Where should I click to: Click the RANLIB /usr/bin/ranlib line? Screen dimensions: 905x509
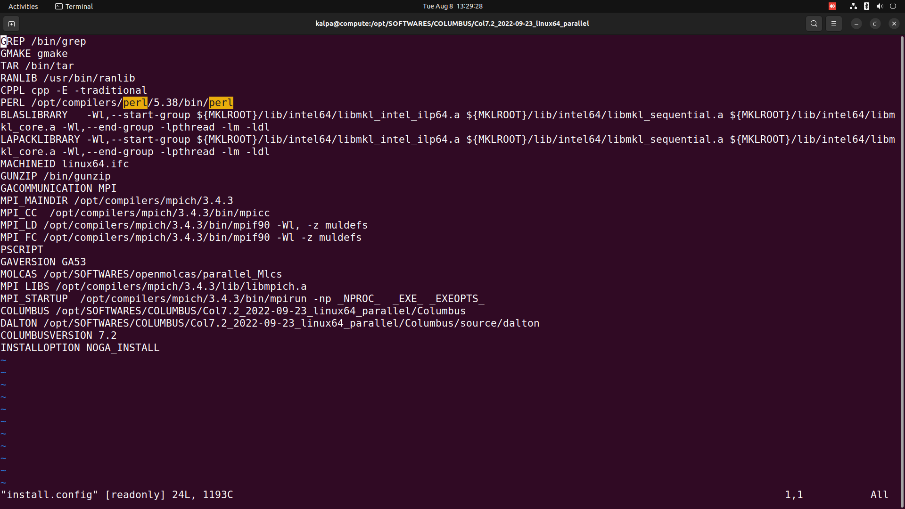point(68,78)
